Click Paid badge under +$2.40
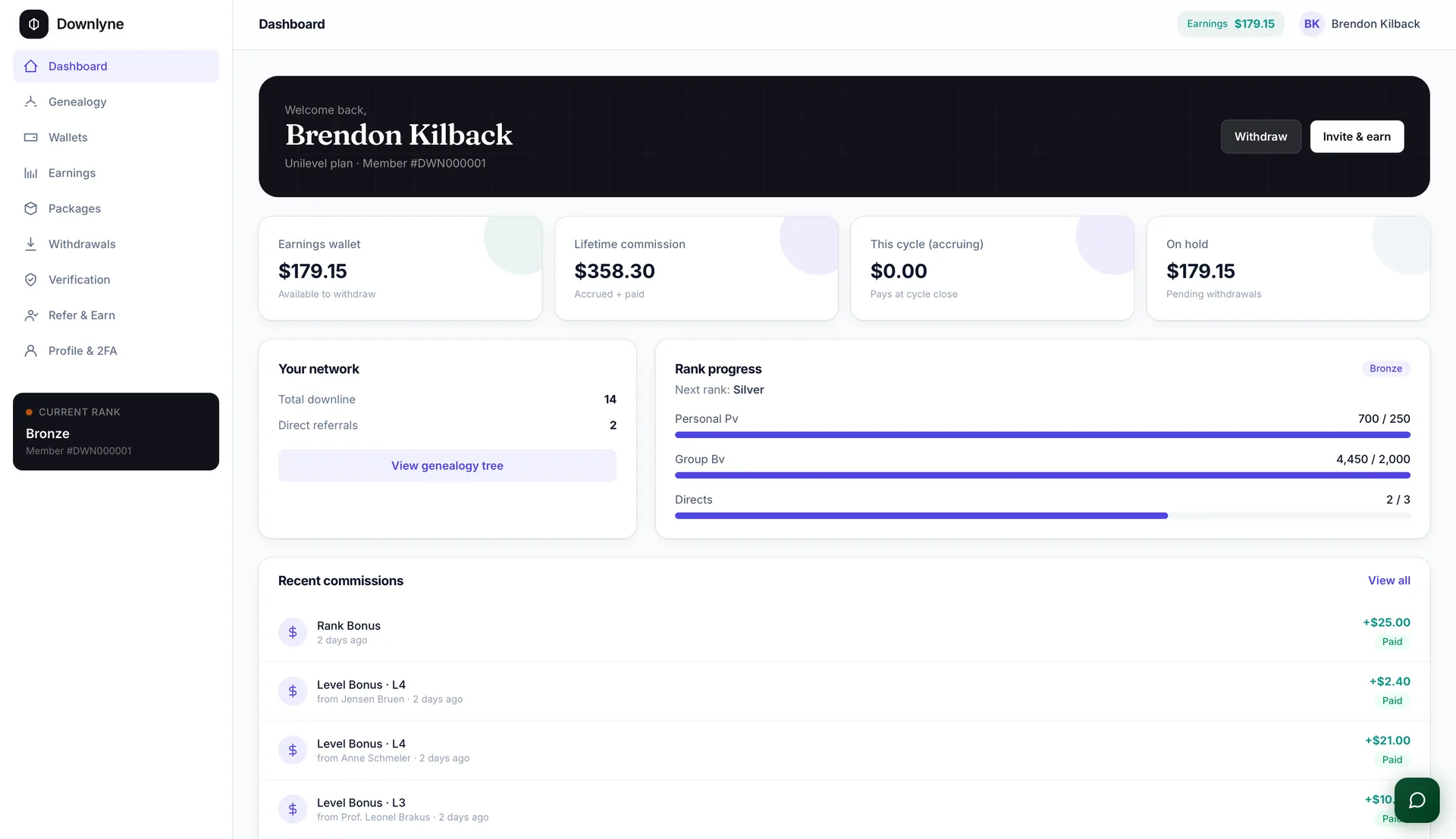The height and width of the screenshot is (839, 1456). coord(1392,701)
